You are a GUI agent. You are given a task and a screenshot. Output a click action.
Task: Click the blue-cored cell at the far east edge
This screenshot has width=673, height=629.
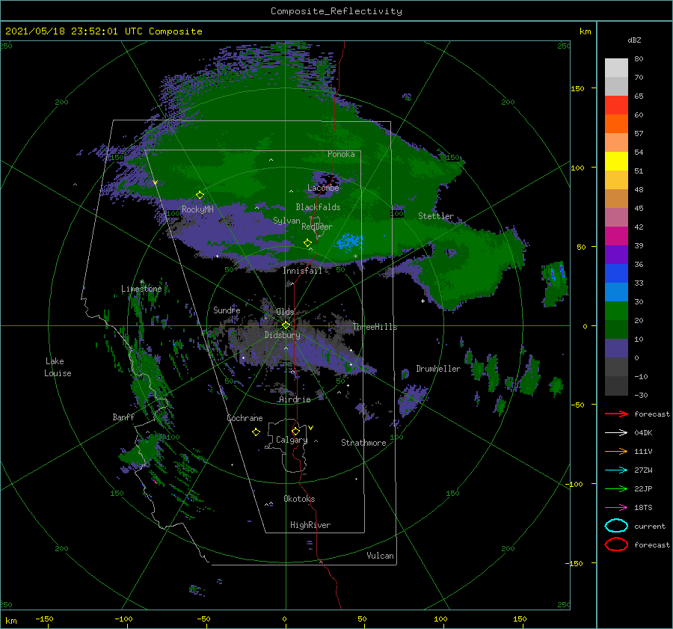(556, 283)
